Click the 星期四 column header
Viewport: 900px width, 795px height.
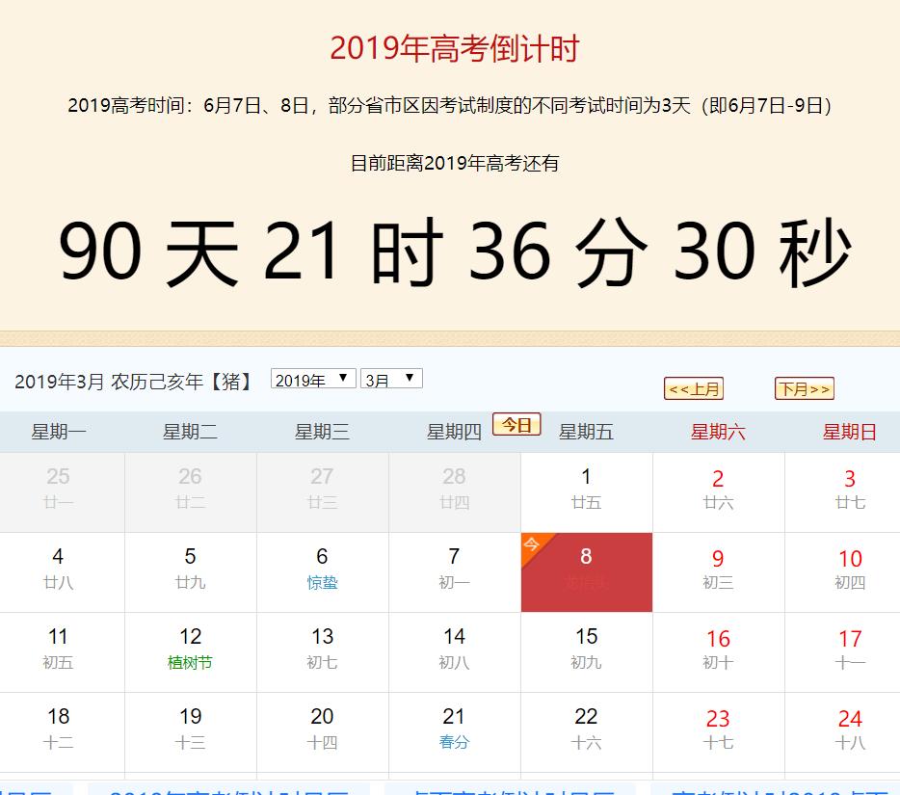pyautogui.click(x=455, y=432)
